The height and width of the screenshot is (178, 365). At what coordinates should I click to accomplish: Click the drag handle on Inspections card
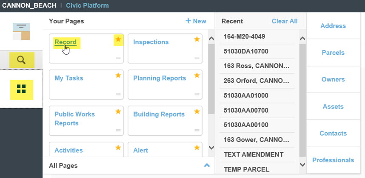pyautogui.click(x=197, y=58)
